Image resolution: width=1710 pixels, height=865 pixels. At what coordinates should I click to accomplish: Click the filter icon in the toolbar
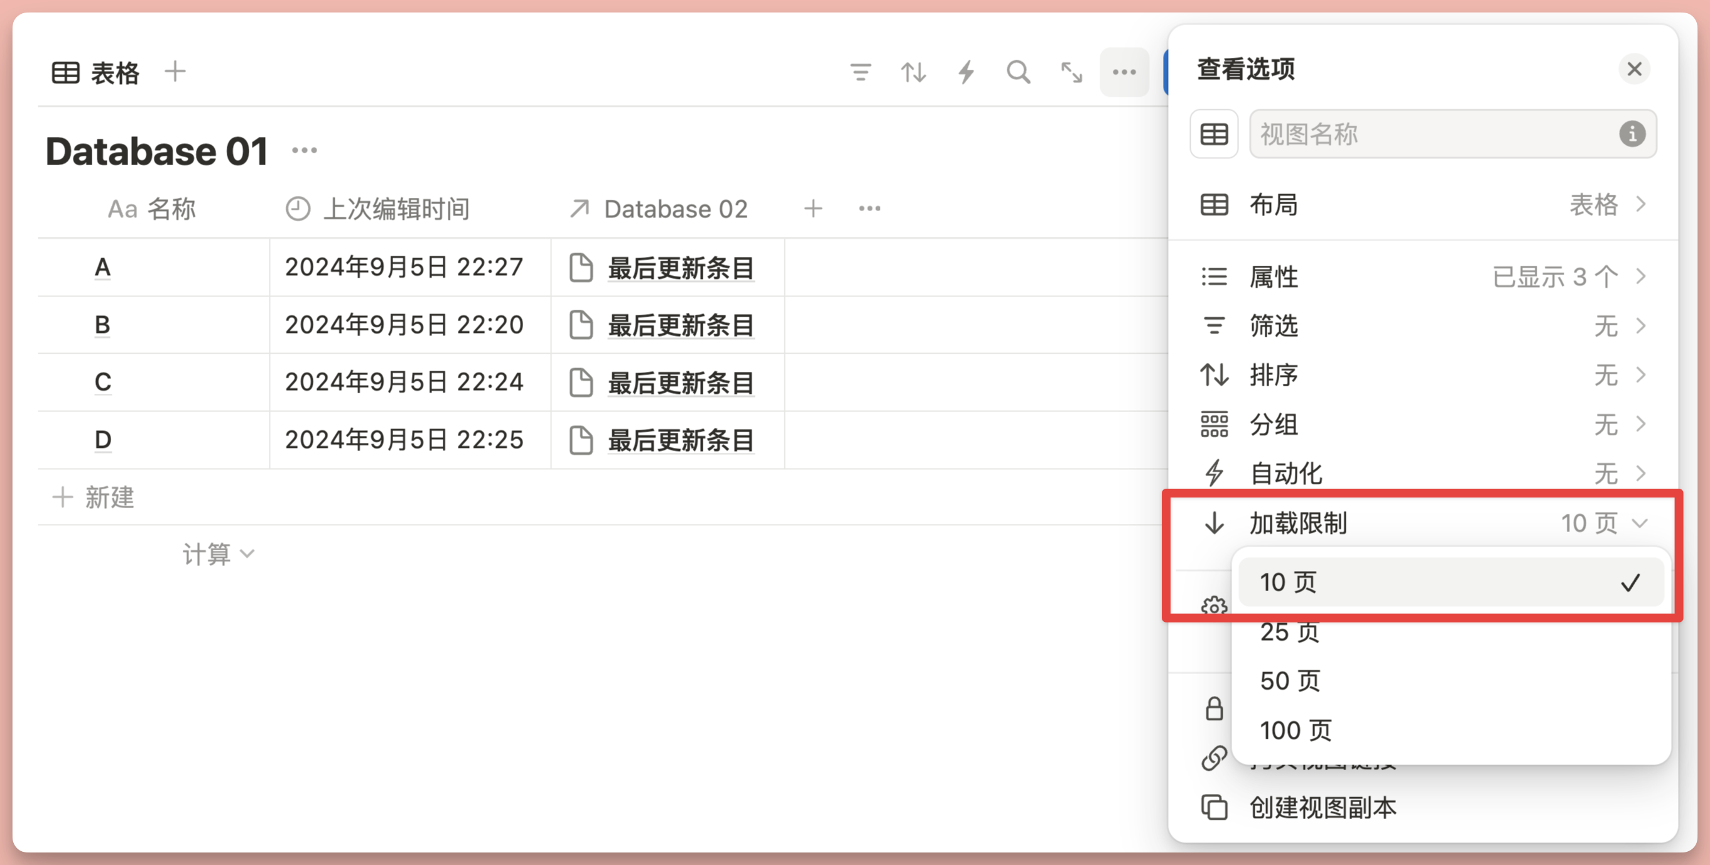pos(860,72)
